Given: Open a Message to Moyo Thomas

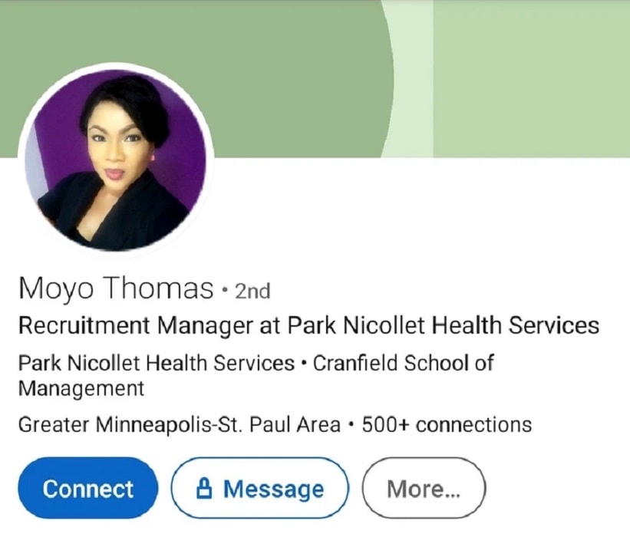Looking at the screenshot, I should (x=260, y=488).
